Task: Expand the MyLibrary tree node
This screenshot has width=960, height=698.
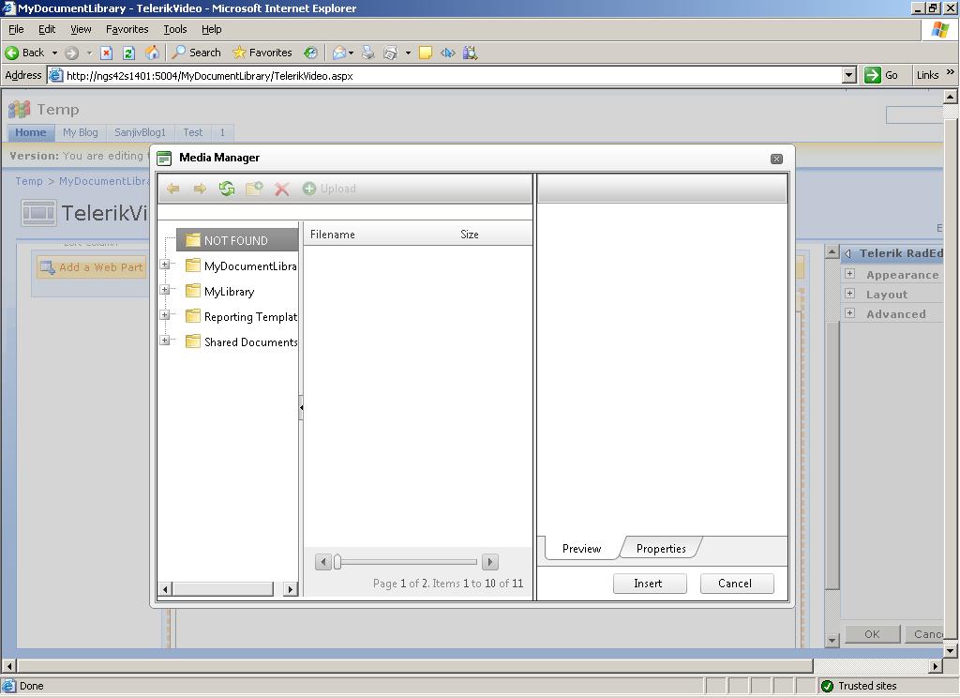Action: pyautogui.click(x=165, y=289)
